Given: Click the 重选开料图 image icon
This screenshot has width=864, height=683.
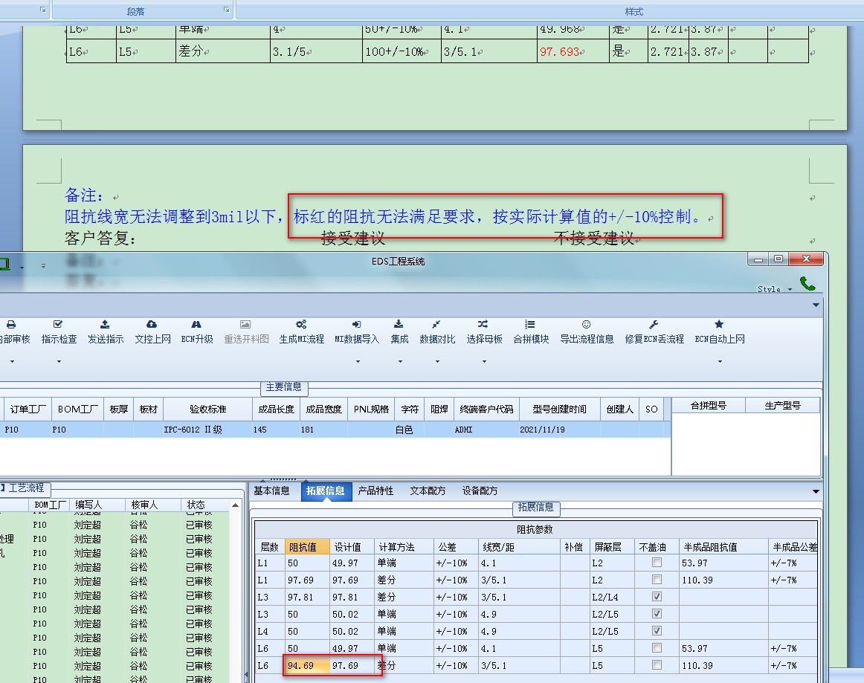Looking at the screenshot, I should pyautogui.click(x=245, y=325).
